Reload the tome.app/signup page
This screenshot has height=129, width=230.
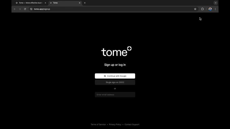[25, 9]
